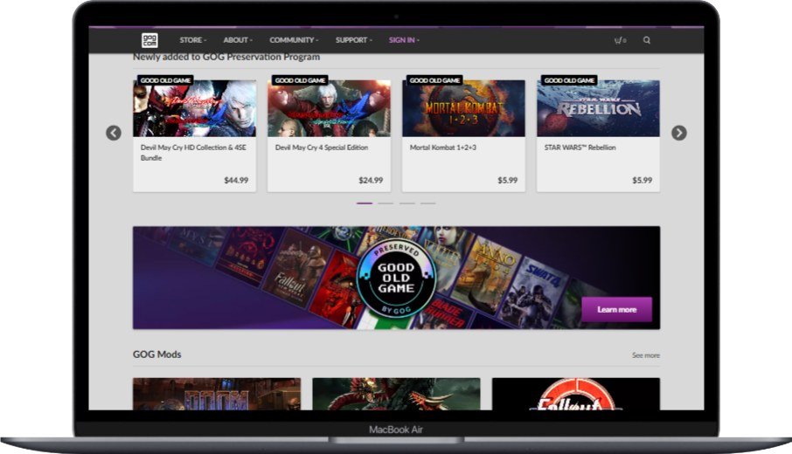Select the second carousel page indicator

click(x=386, y=203)
